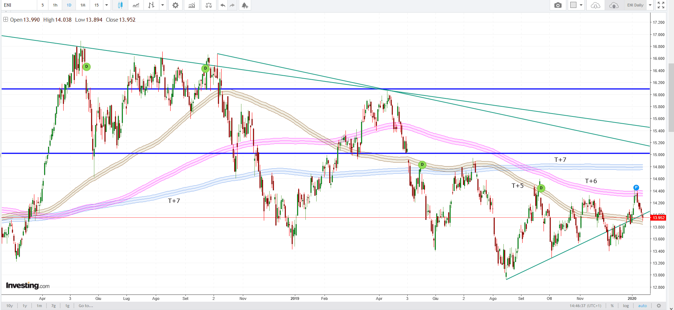Open axis settings gear in bottom bar
This screenshot has width=674, height=310.
point(659,306)
